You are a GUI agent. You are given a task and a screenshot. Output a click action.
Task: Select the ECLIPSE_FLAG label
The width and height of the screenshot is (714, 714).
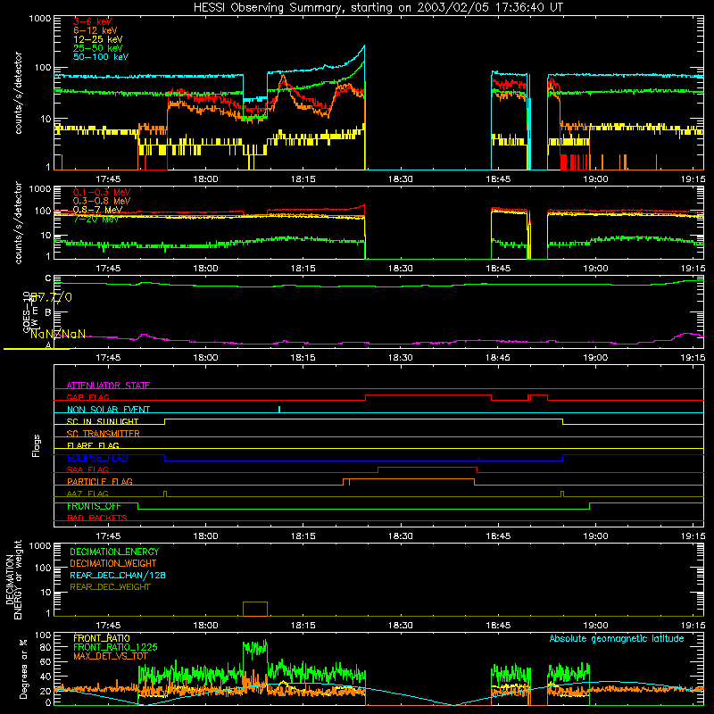(97, 458)
